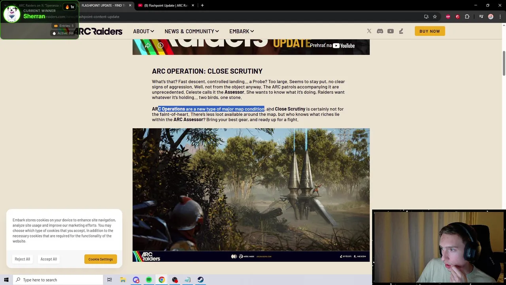Open the Windows Start menu
506x285 pixels.
coord(6,280)
